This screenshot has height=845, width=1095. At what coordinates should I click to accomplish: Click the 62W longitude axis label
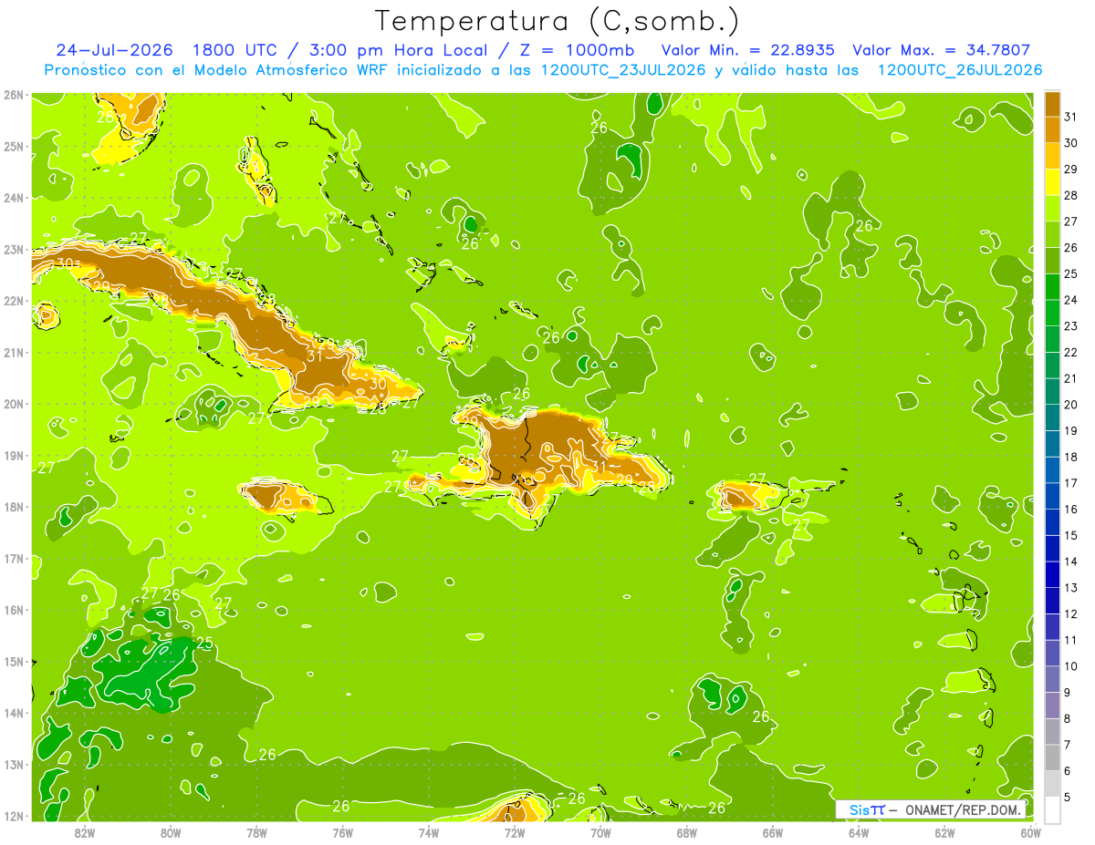click(944, 832)
